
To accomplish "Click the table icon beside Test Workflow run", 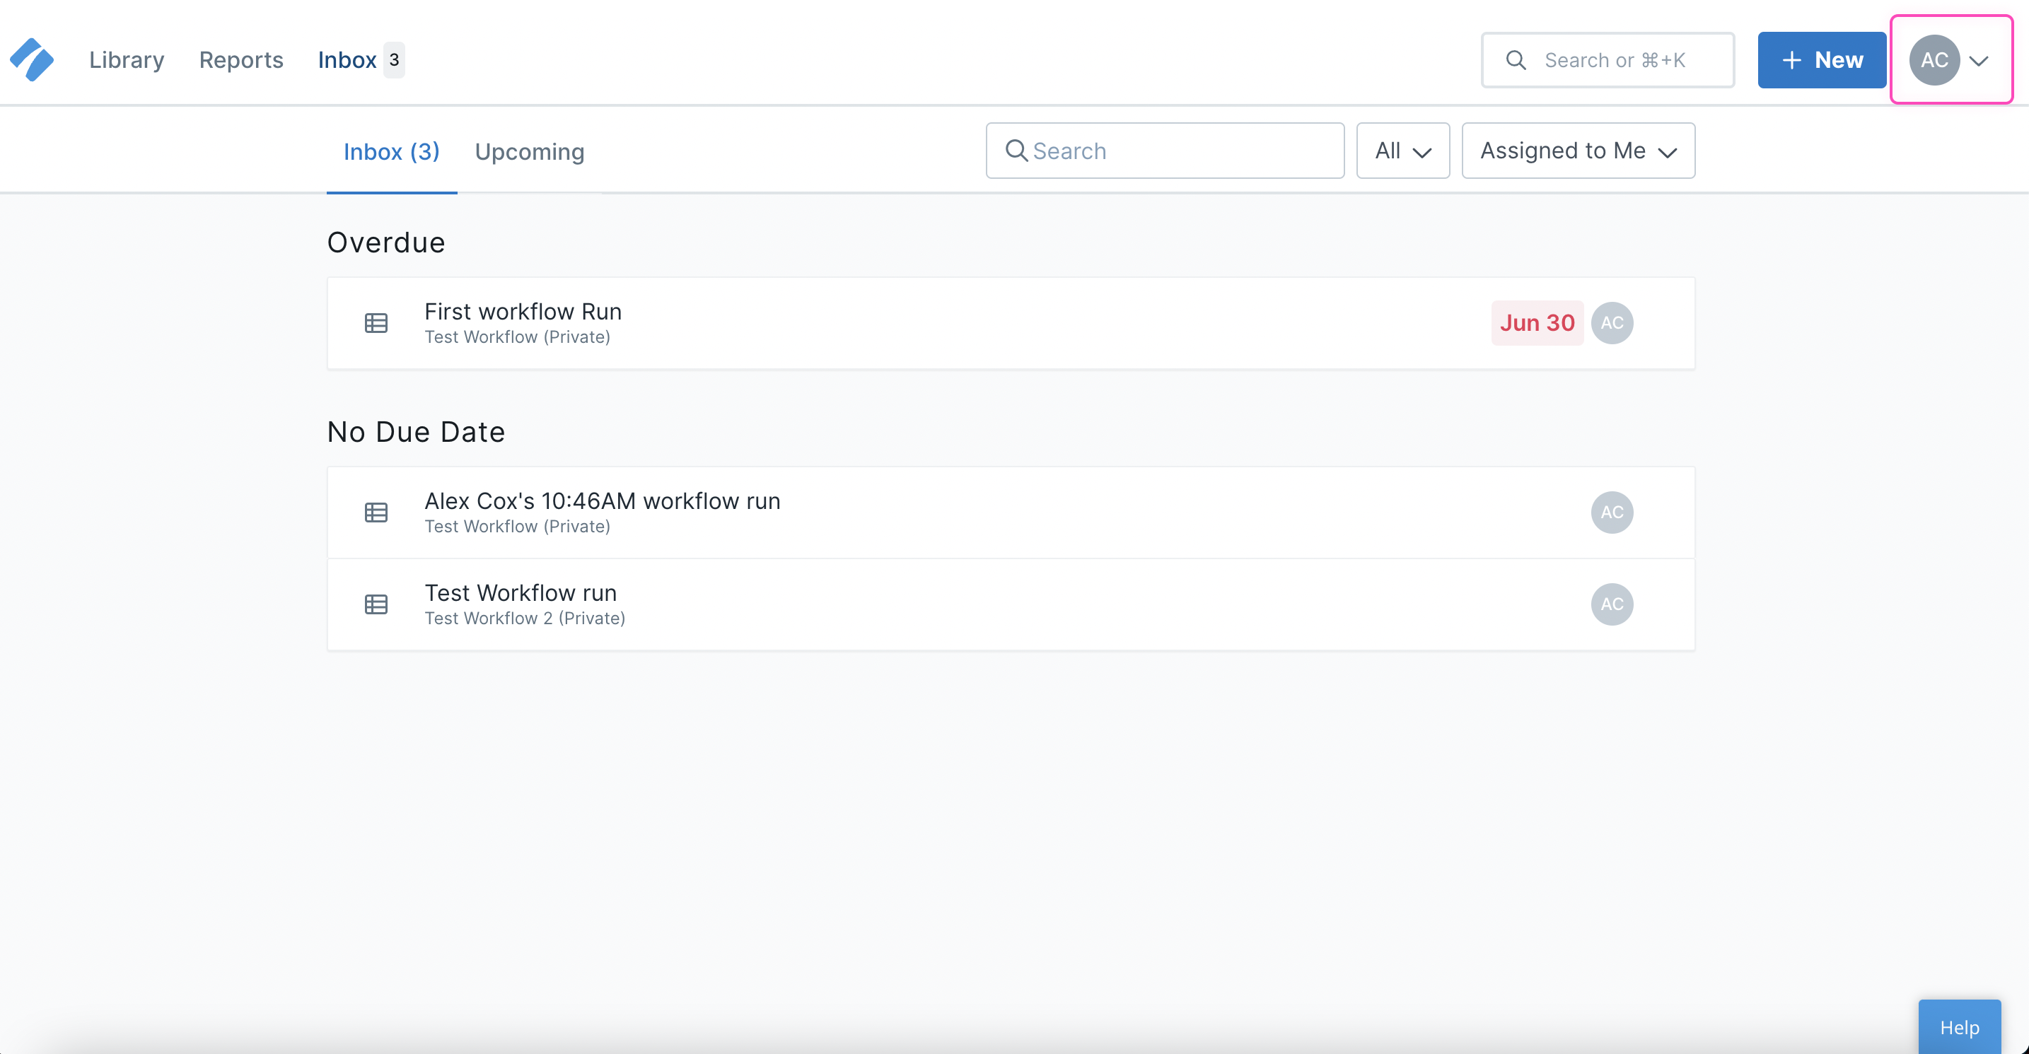I will point(376,604).
